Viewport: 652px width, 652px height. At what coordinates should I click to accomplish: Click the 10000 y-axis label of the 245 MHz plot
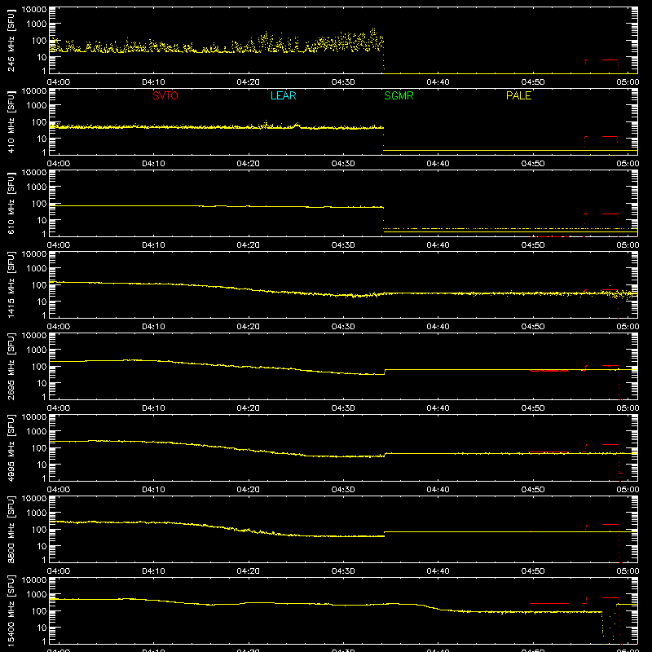[34, 10]
